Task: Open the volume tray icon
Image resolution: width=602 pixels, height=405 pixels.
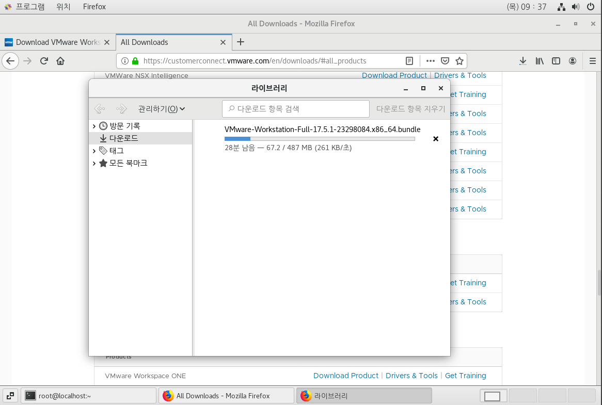Action: click(576, 7)
